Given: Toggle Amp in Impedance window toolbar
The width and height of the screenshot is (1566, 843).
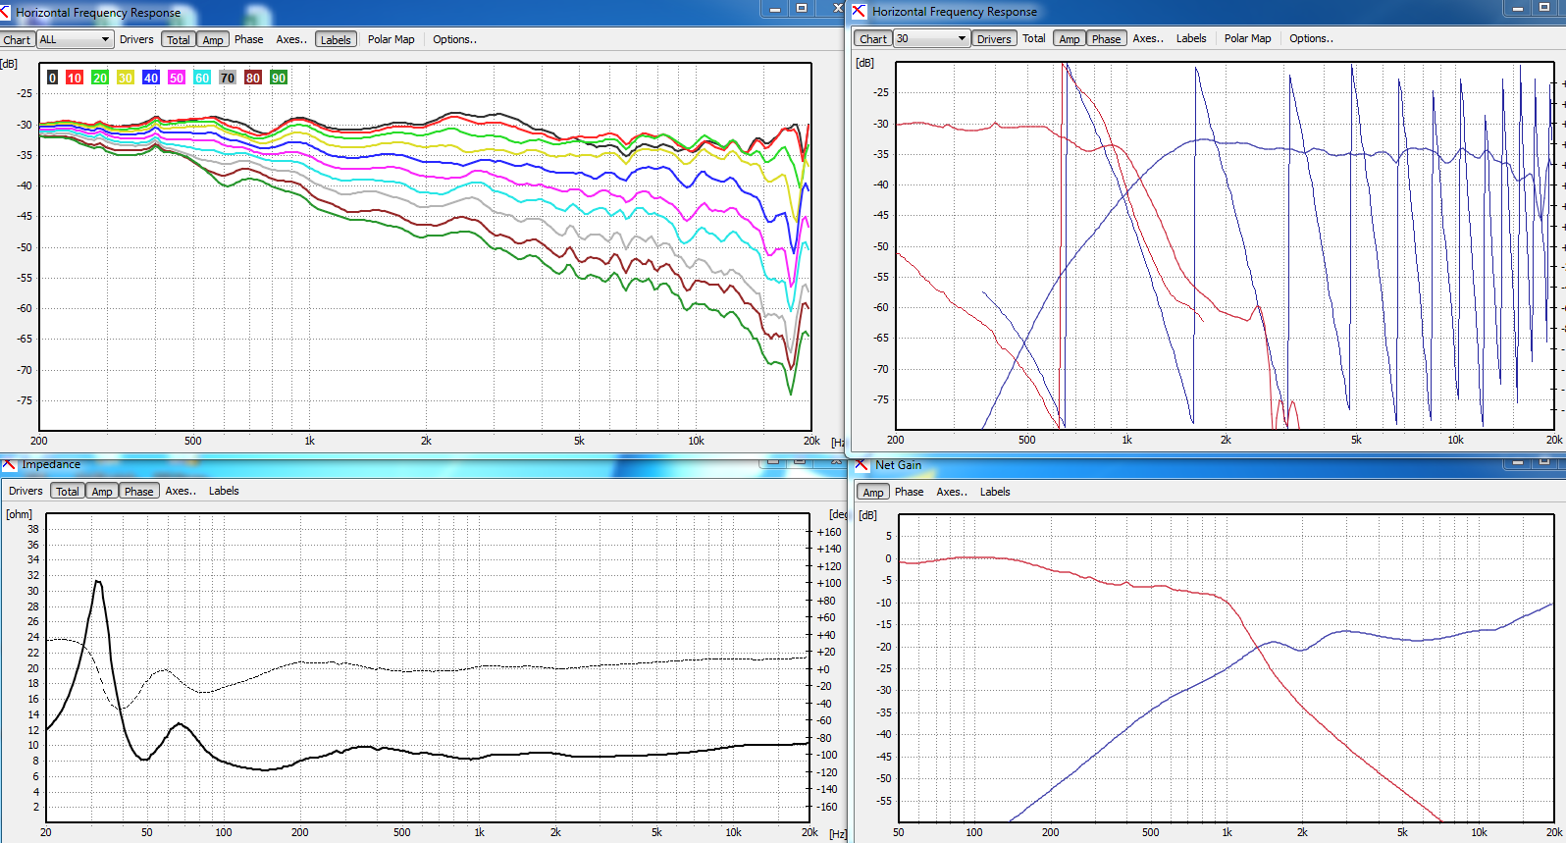Looking at the screenshot, I should pyautogui.click(x=102, y=491).
